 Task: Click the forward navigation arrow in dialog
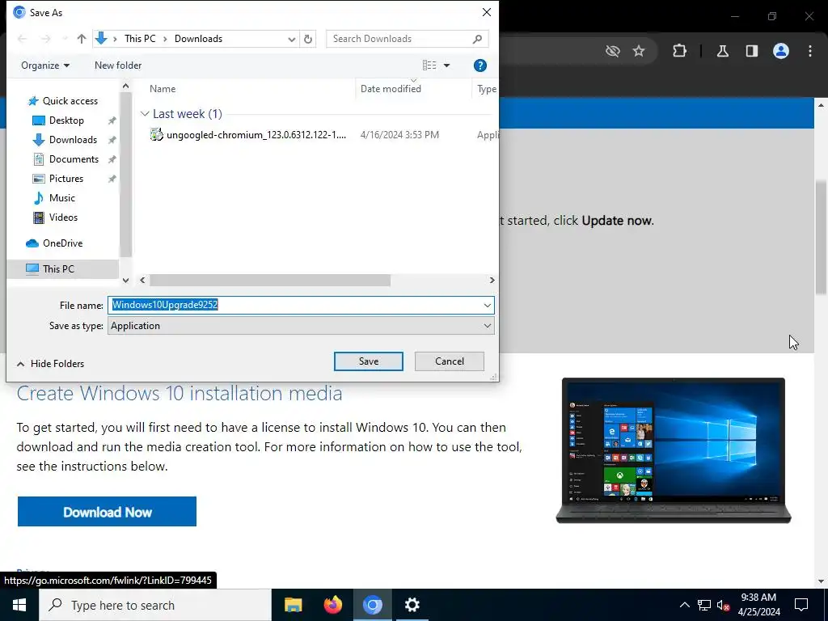coord(46,39)
